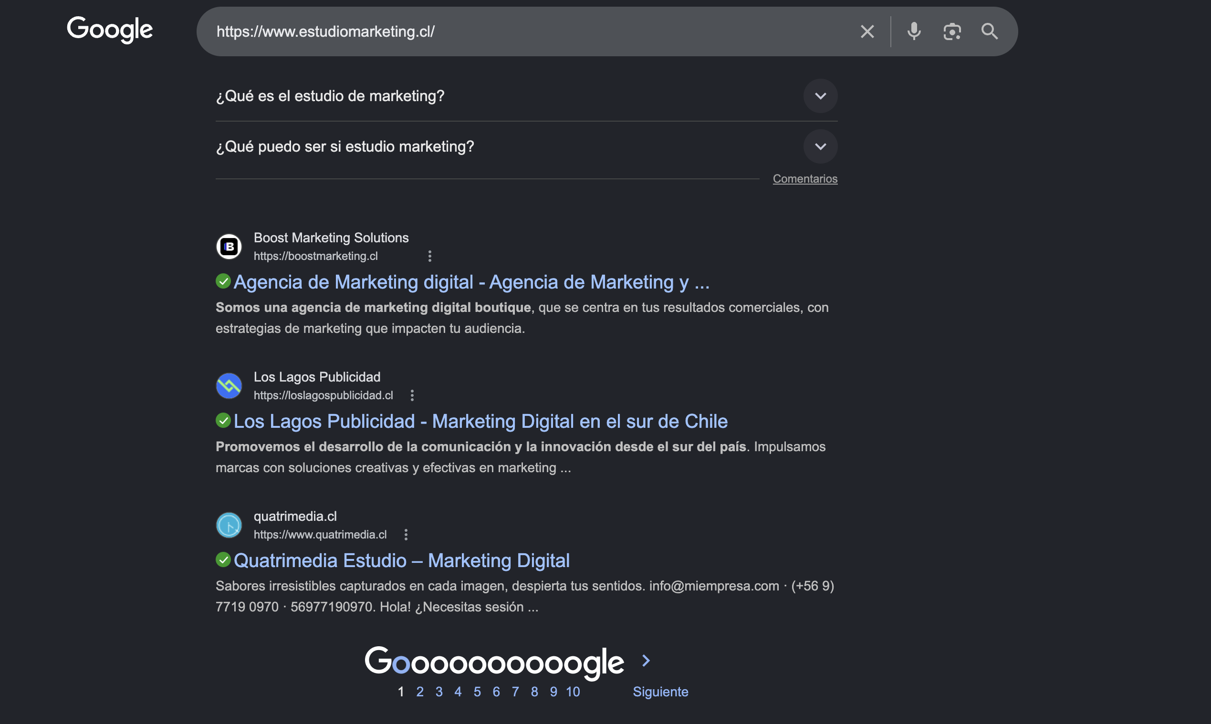Go to results page 10
Screen dimensions: 1211x724
pyautogui.click(x=573, y=692)
